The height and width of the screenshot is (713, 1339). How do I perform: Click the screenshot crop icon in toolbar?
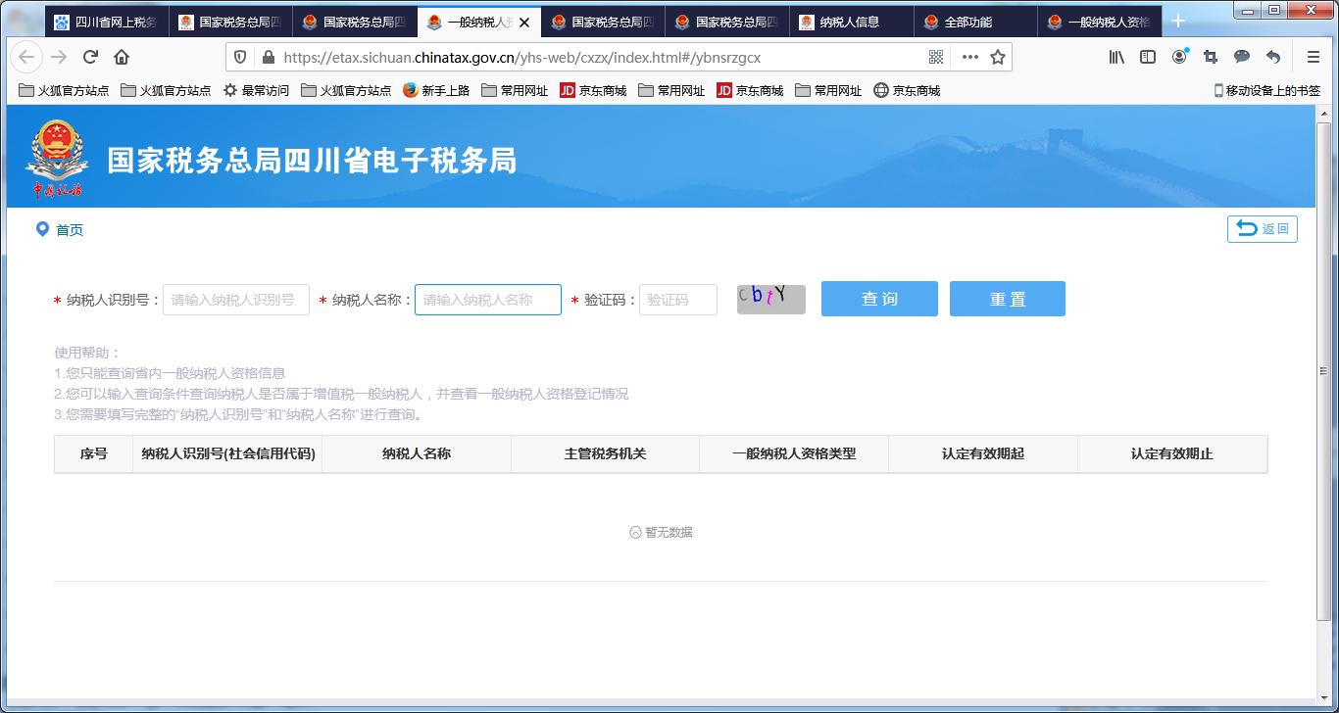(x=1209, y=57)
